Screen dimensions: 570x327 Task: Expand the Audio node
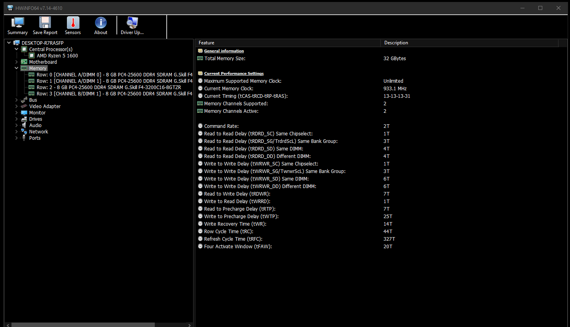coord(16,125)
